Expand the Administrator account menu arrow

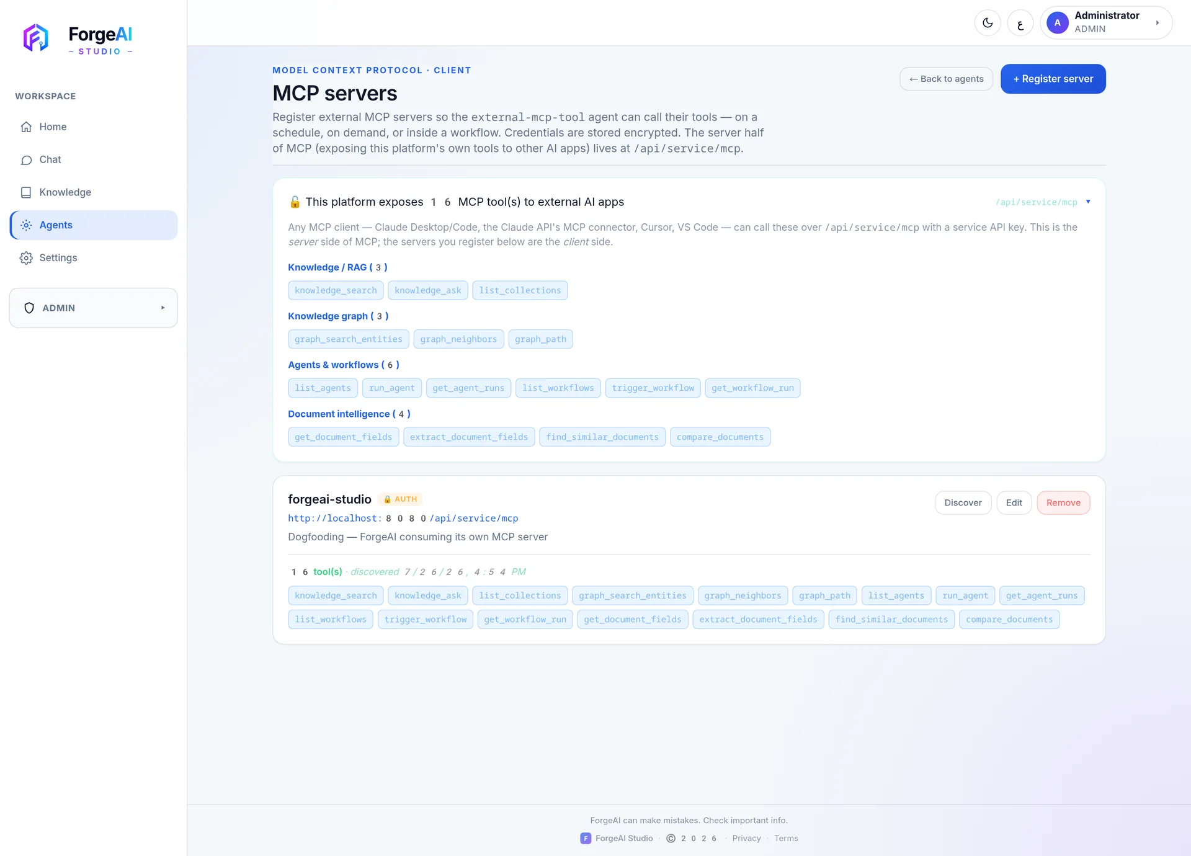(1158, 23)
